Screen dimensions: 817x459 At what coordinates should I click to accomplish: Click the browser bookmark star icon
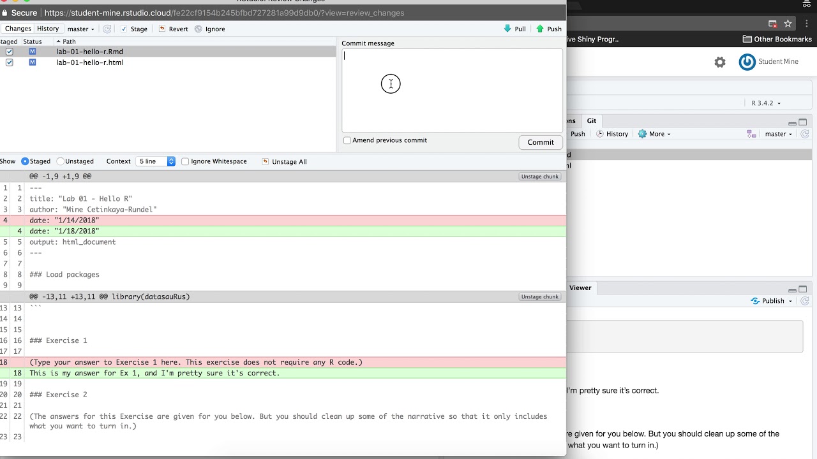(x=788, y=24)
